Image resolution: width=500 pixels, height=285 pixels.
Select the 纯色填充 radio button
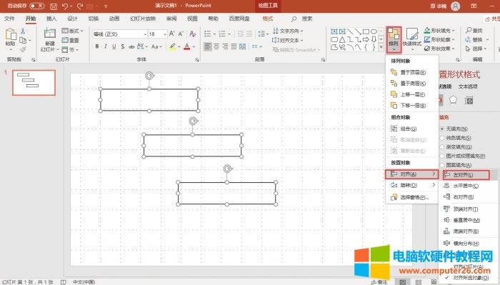coord(442,138)
